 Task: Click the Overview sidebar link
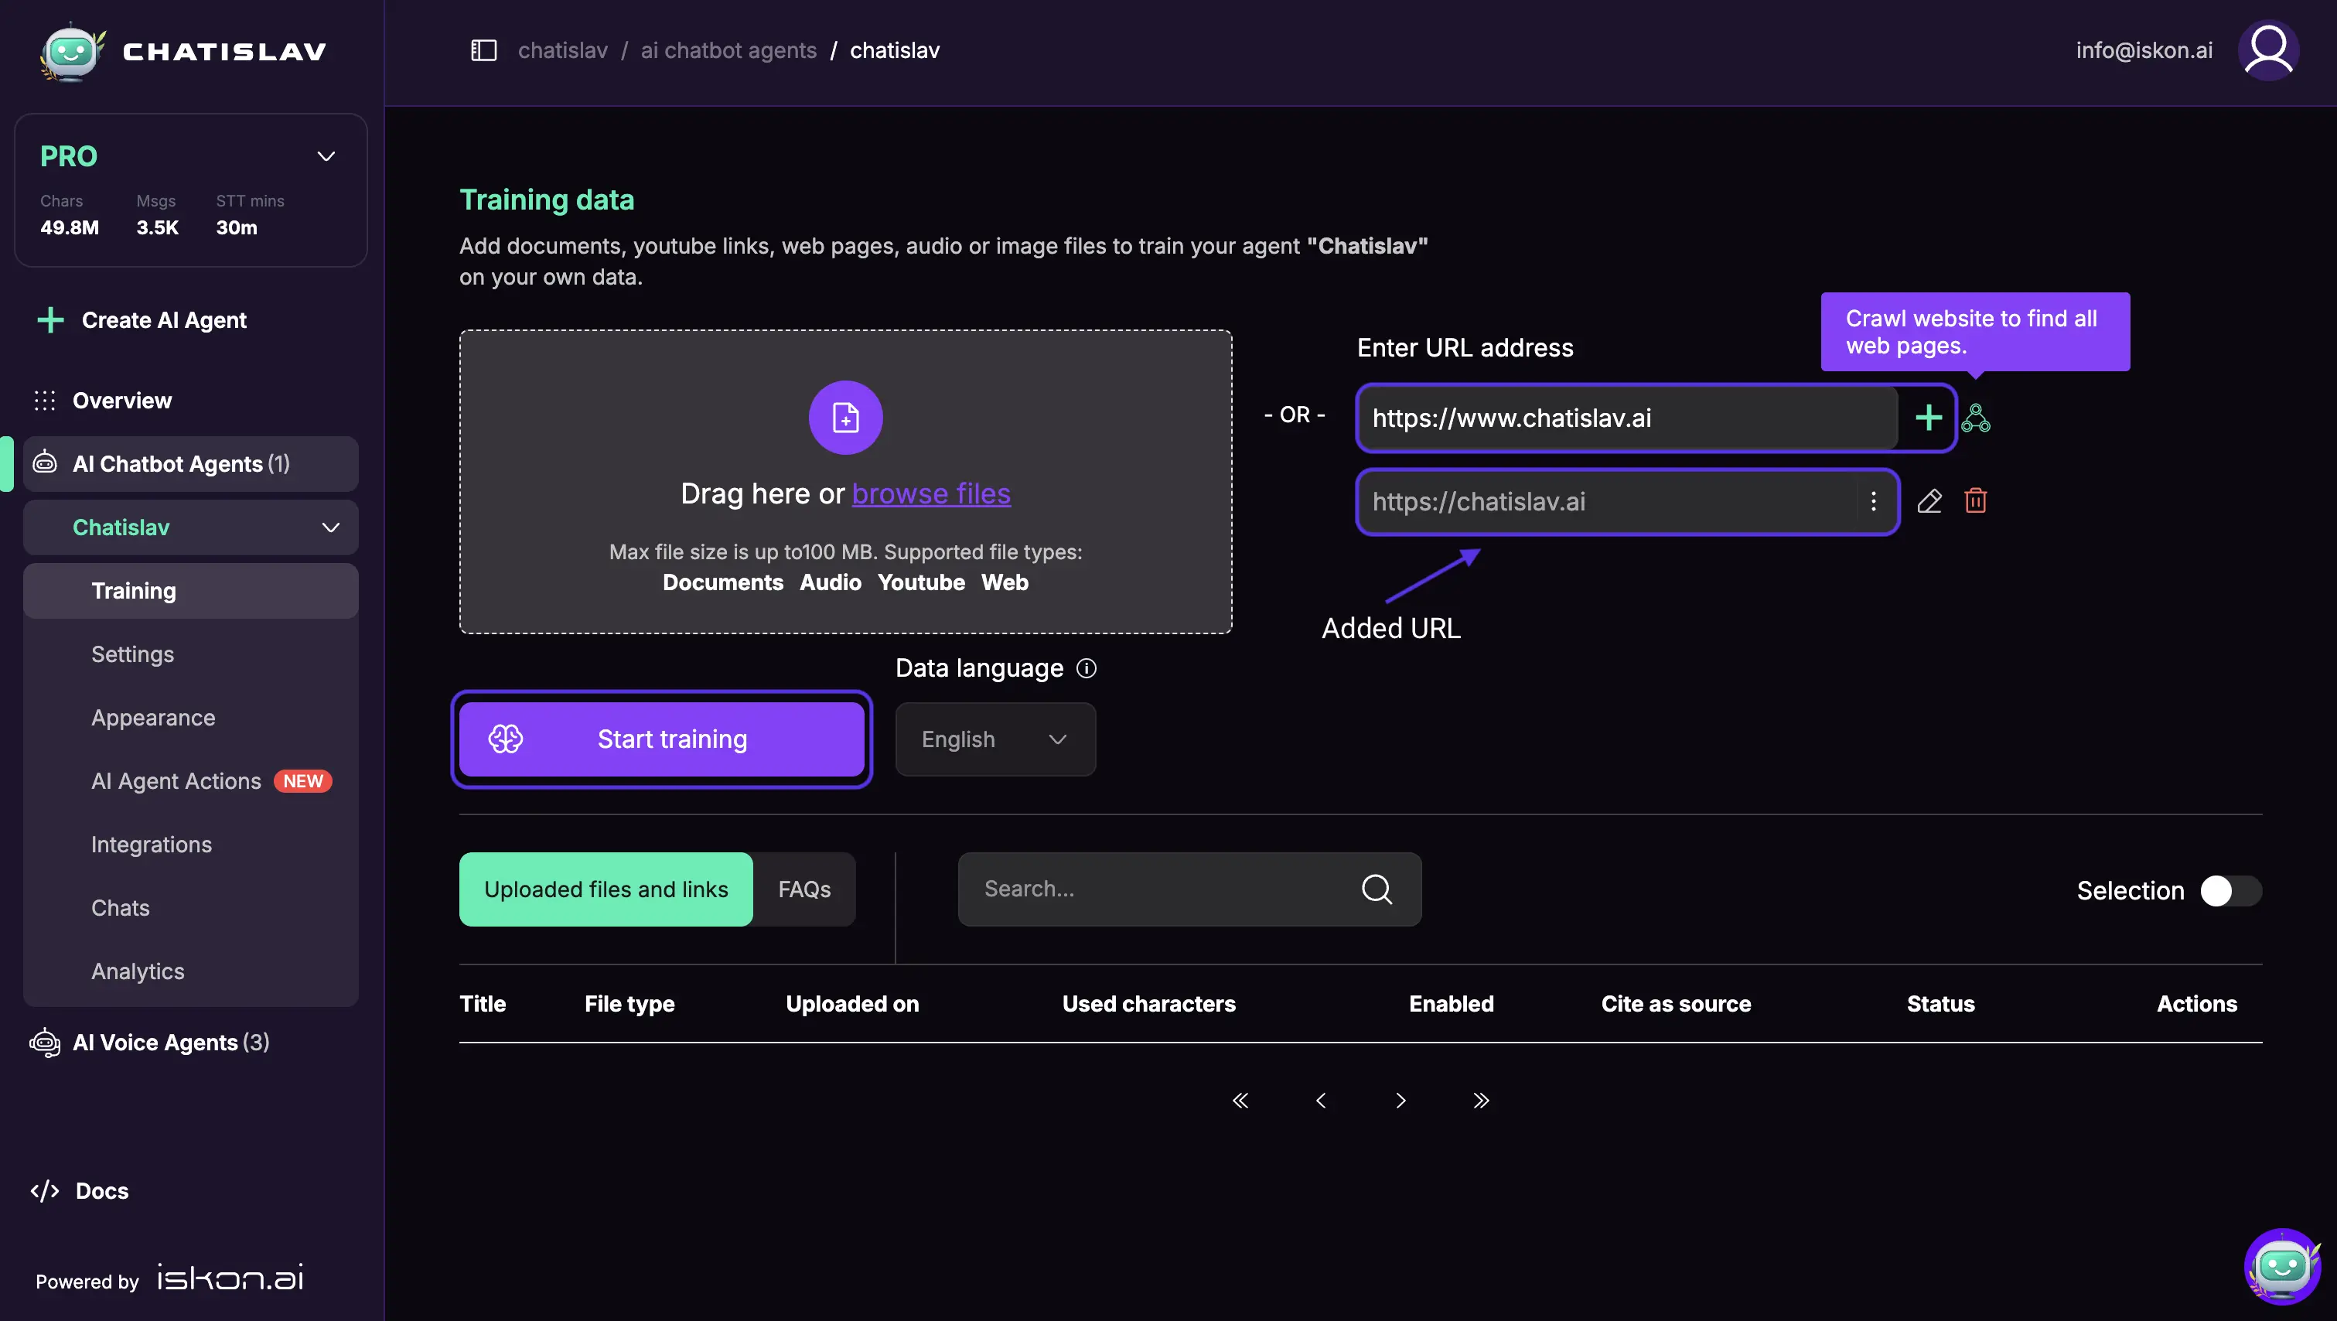point(121,400)
